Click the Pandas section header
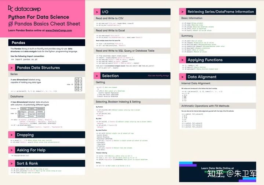The image size is (264, 185). click(x=47, y=43)
